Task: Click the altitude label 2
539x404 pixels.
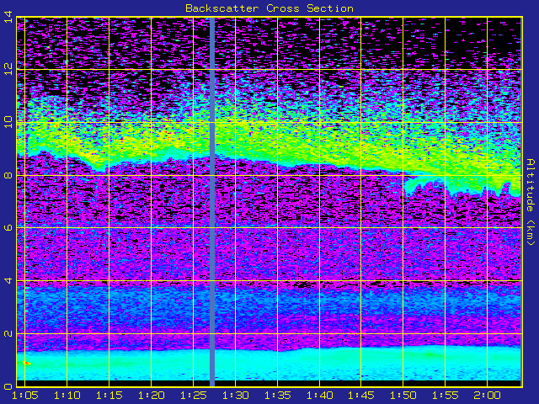Action: (8, 333)
